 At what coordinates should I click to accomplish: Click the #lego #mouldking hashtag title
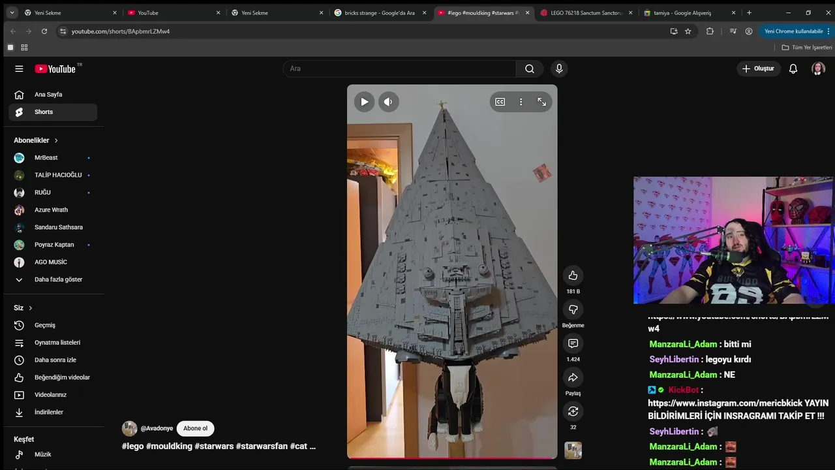pyautogui.click(x=219, y=446)
